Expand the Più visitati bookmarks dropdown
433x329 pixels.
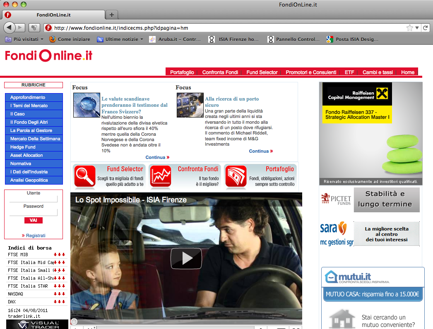(x=24, y=39)
